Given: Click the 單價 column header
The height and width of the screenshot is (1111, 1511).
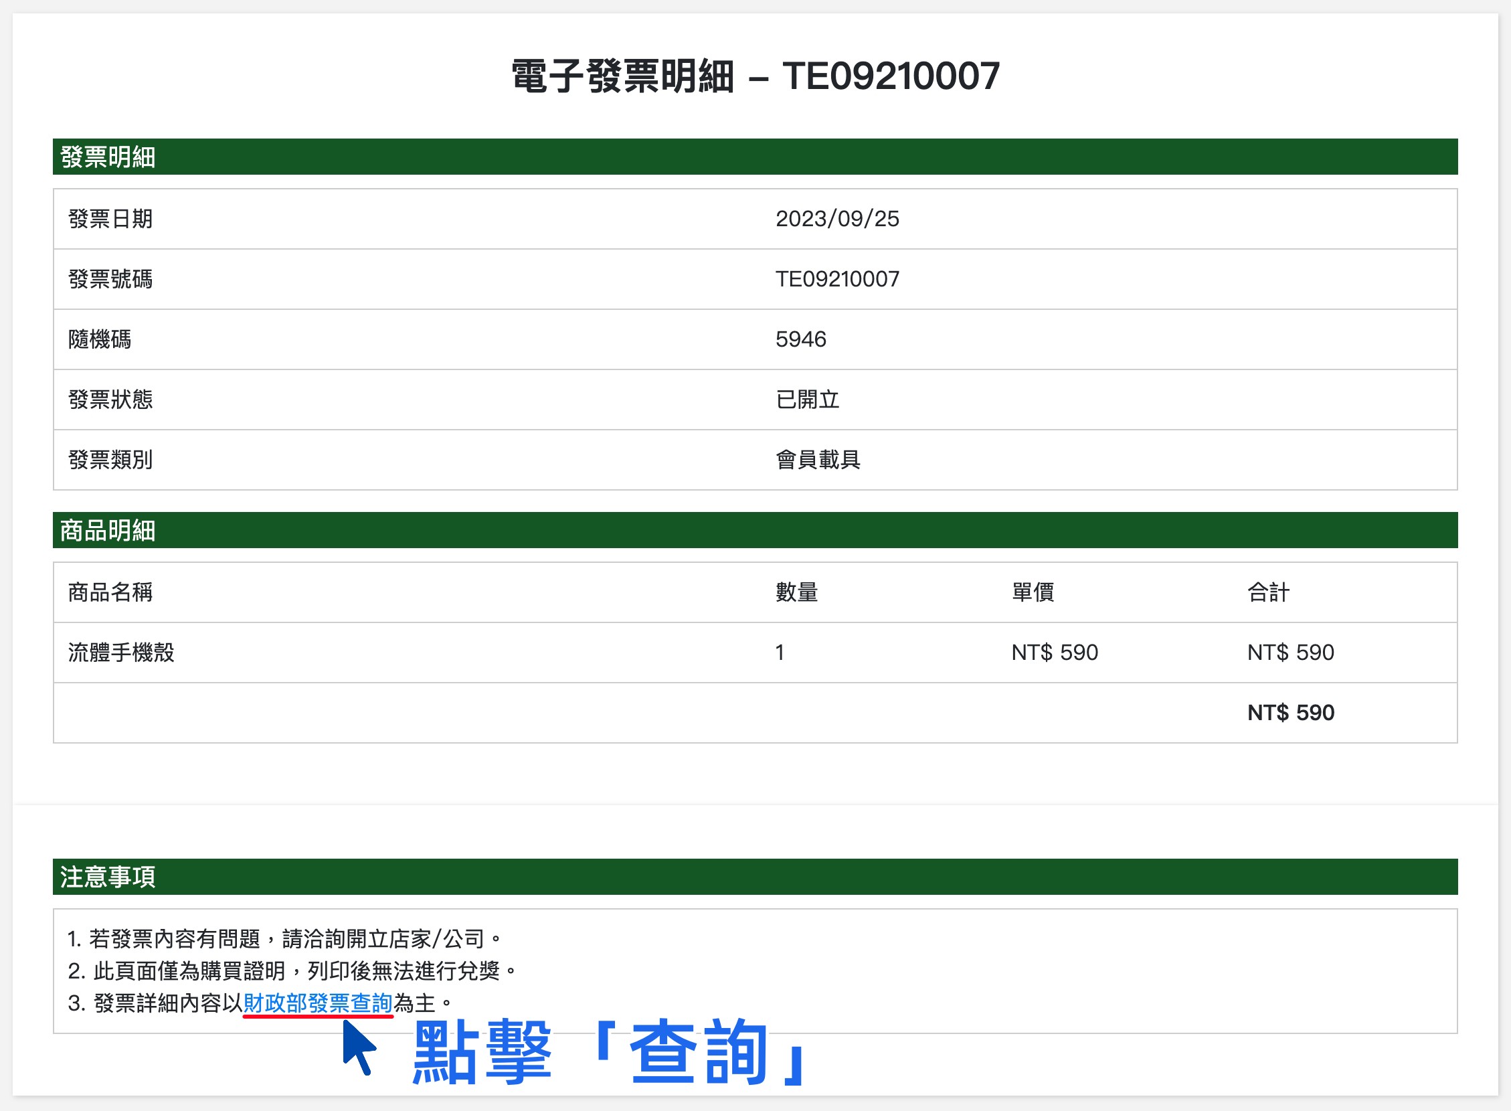Looking at the screenshot, I should click(x=1033, y=592).
